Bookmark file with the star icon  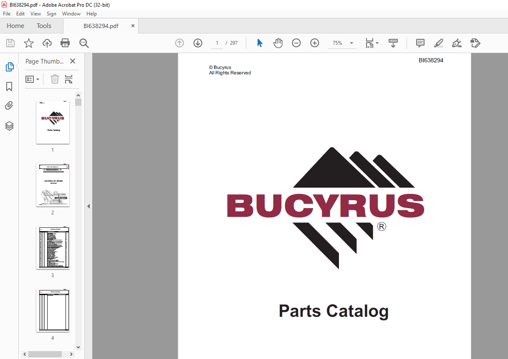(28, 43)
